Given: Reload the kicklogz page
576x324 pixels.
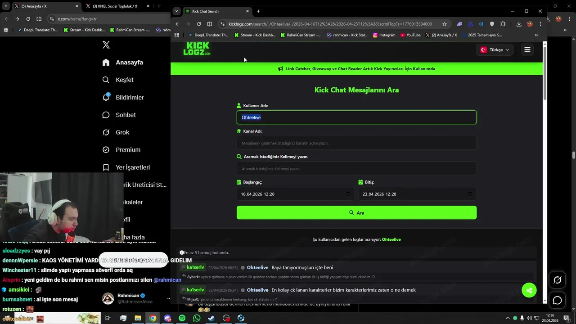Looking at the screenshot, I should tap(199, 24).
